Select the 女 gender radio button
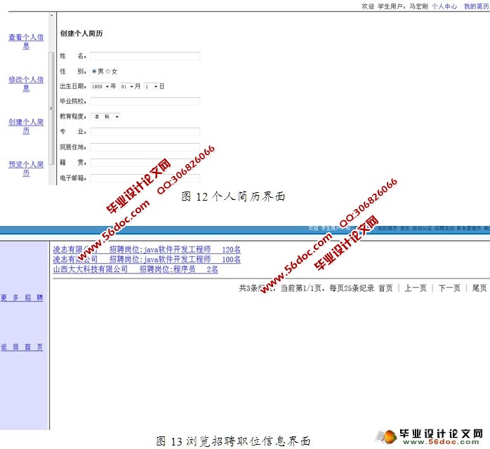 [108, 71]
